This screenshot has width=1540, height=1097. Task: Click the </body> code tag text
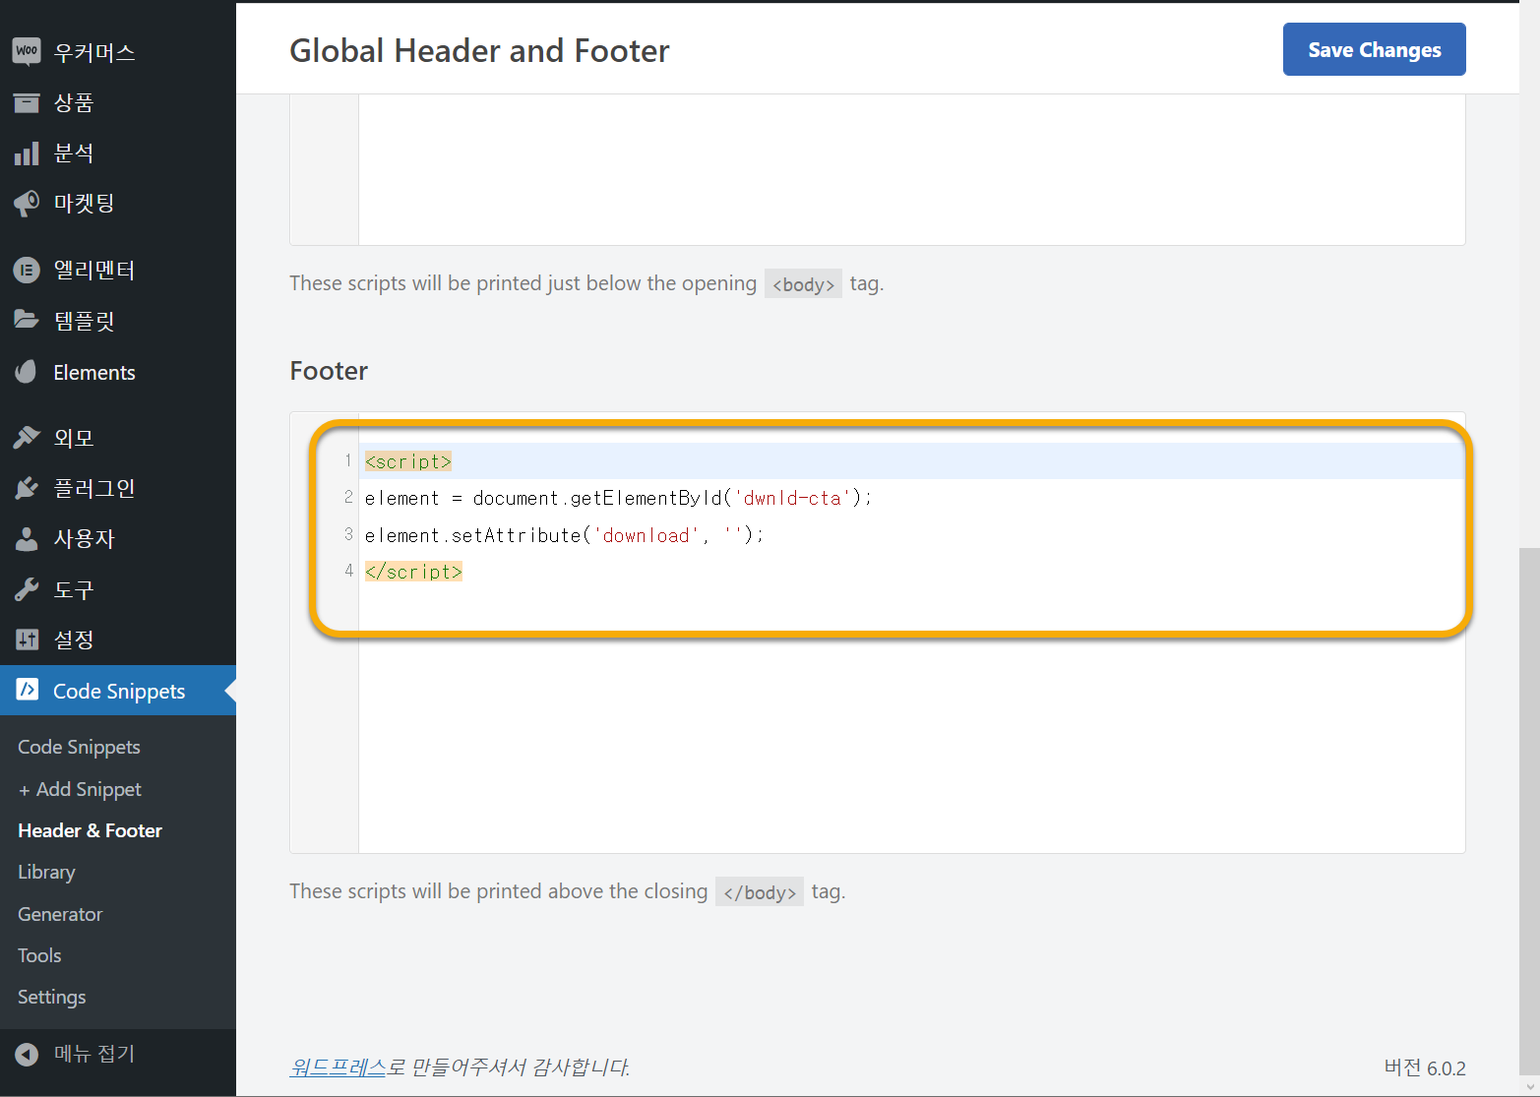(760, 892)
